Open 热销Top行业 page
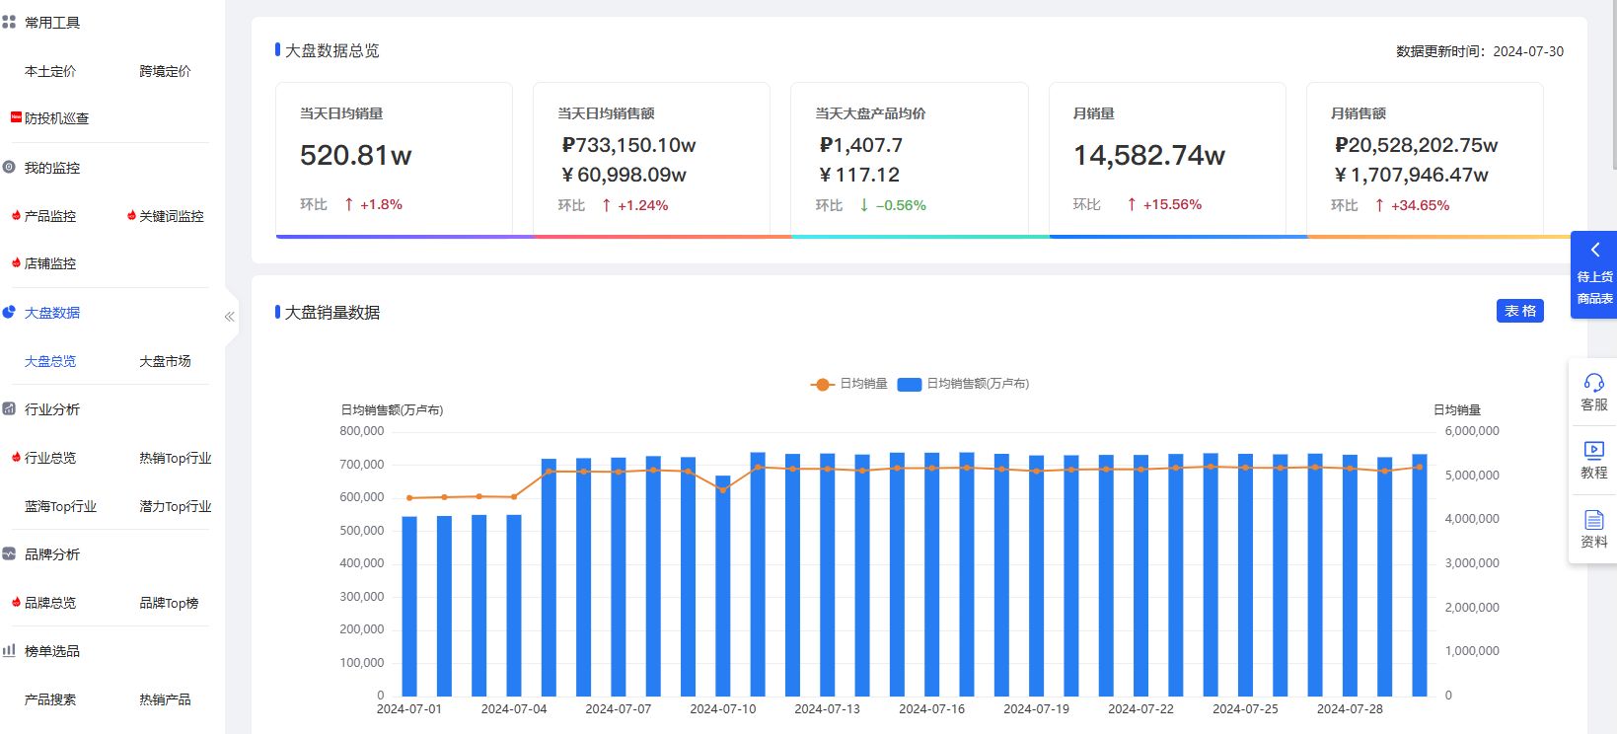The width and height of the screenshot is (1617, 734). [x=176, y=458]
